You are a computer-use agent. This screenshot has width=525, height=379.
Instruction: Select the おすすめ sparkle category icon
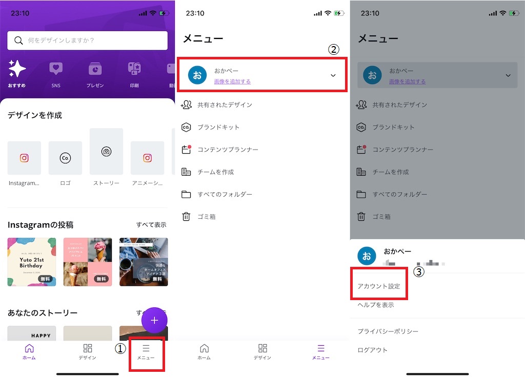pos(17,69)
